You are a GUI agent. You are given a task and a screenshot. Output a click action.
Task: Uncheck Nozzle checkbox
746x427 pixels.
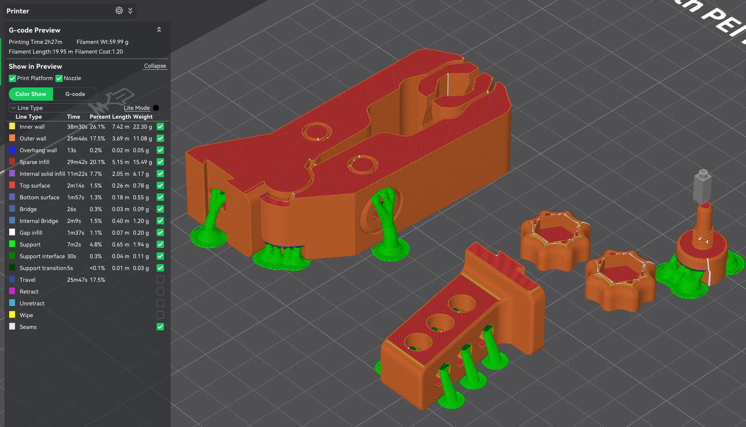(x=59, y=78)
